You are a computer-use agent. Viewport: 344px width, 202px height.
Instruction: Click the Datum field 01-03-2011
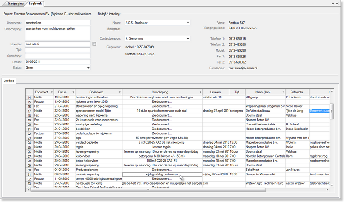click(57, 62)
